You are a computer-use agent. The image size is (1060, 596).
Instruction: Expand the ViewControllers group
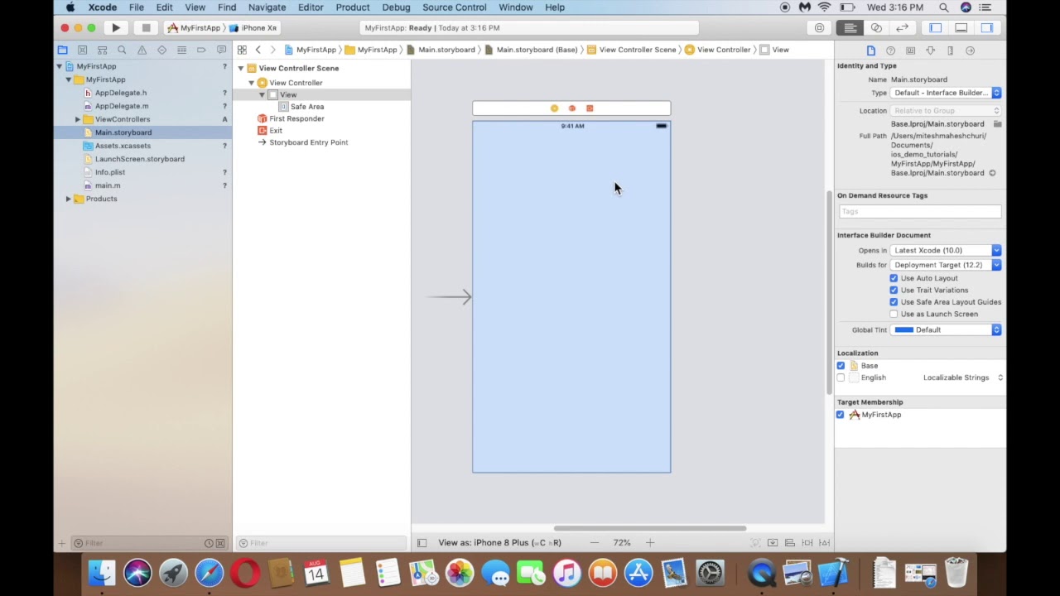click(78, 119)
